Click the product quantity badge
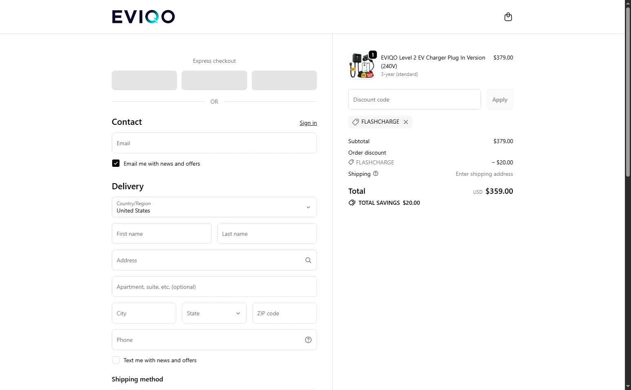This screenshot has height=390, width=631. tap(372, 55)
